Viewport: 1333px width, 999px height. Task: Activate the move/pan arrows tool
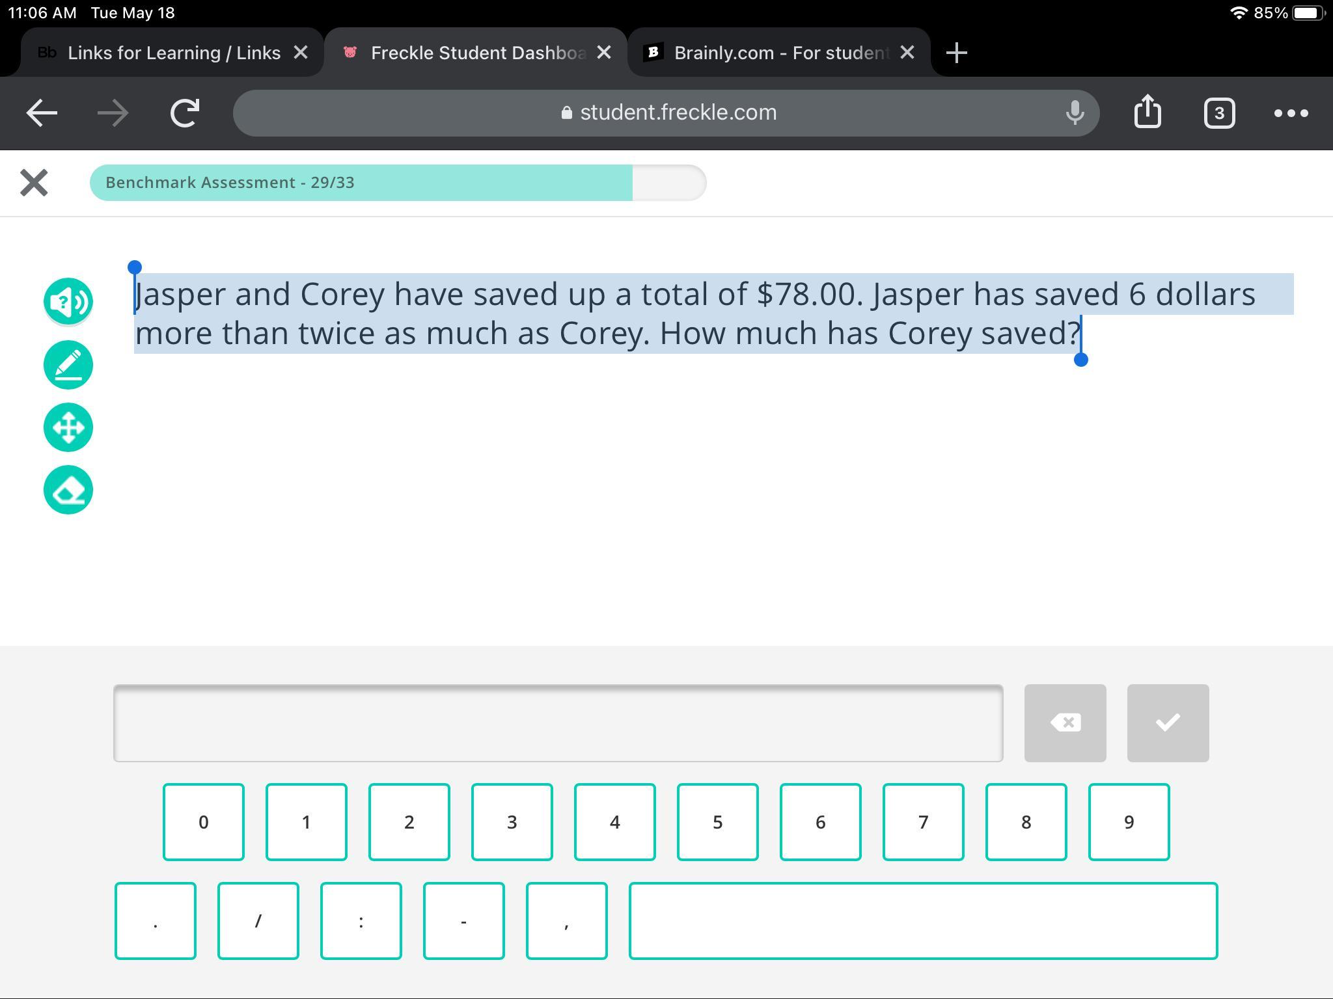point(68,427)
